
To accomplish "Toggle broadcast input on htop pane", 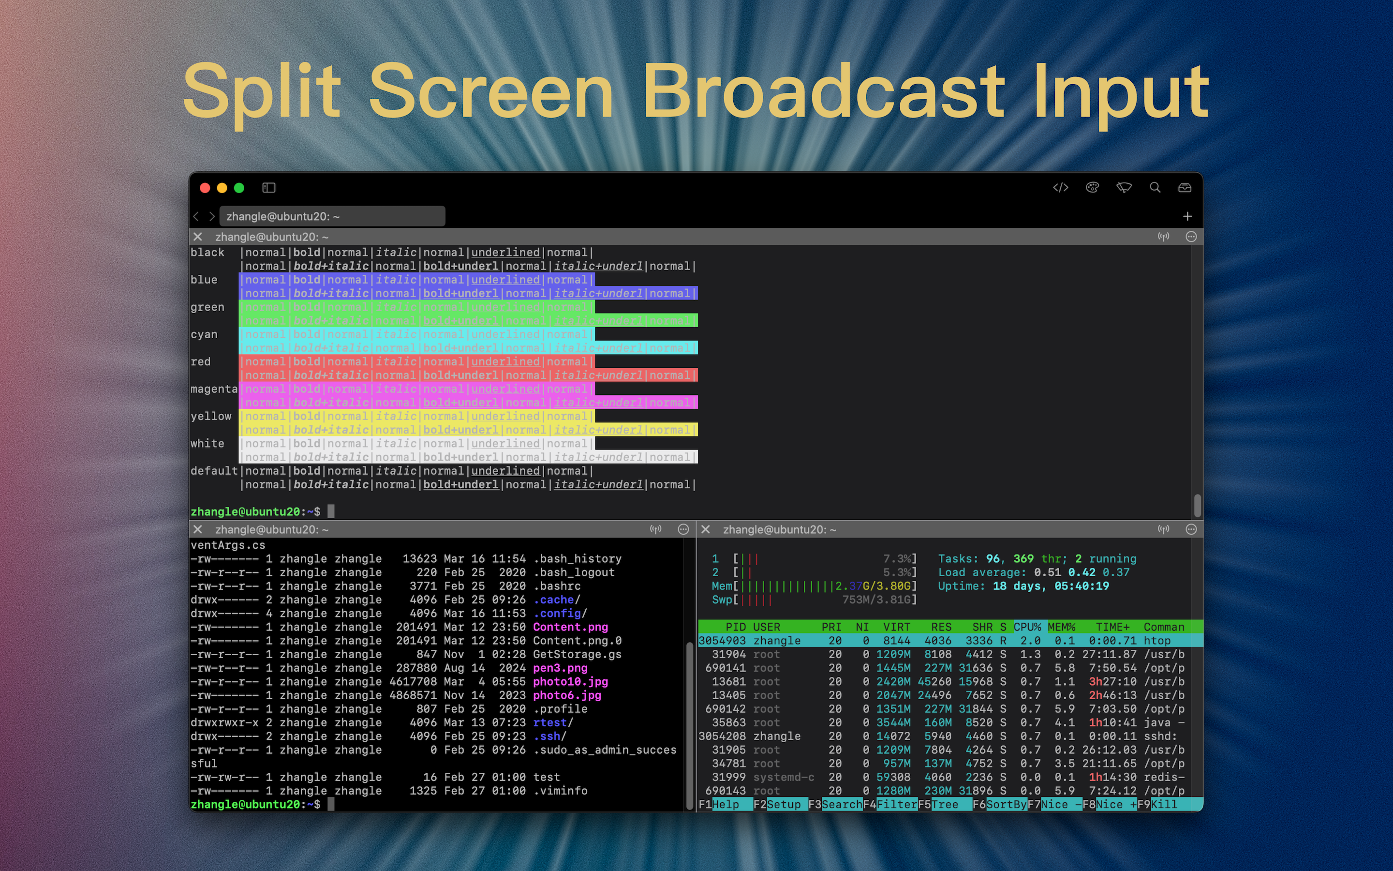I will point(1163,529).
